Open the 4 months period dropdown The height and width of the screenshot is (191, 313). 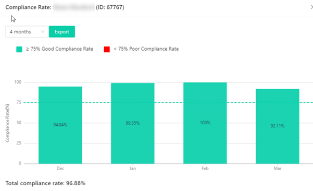click(27, 32)
